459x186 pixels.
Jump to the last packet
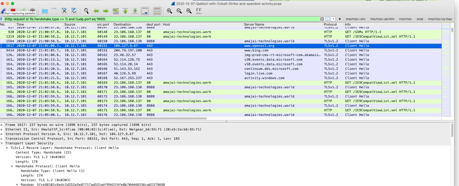(135, 11)
